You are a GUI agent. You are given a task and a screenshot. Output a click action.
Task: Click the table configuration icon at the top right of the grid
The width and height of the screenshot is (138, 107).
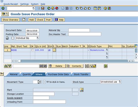136,46
